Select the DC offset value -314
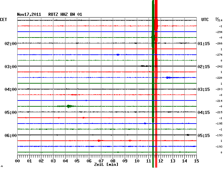 tap(219, 20)
